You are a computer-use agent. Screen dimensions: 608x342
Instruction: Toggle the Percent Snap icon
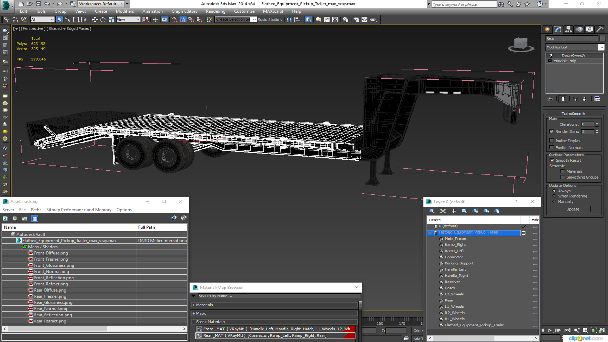tap(191, 20)
